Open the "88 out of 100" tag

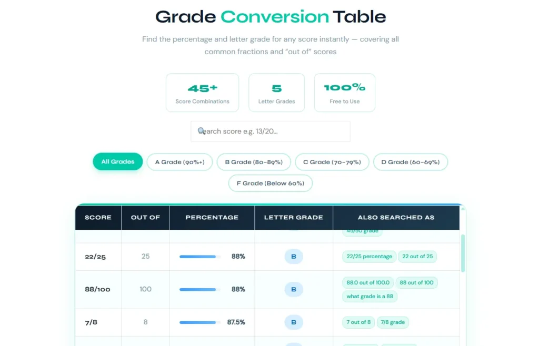click(417, 282)
